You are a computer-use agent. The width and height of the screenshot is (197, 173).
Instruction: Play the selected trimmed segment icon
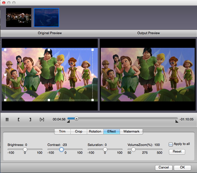(42, 120)
